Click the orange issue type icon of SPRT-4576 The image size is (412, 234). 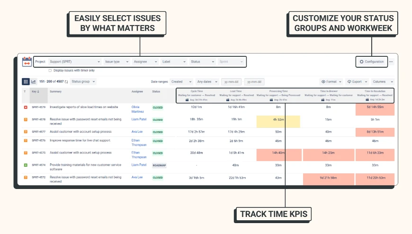click(x=26, y=141)
